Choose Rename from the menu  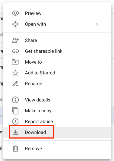pyautogui.click(x=57, y=84)
